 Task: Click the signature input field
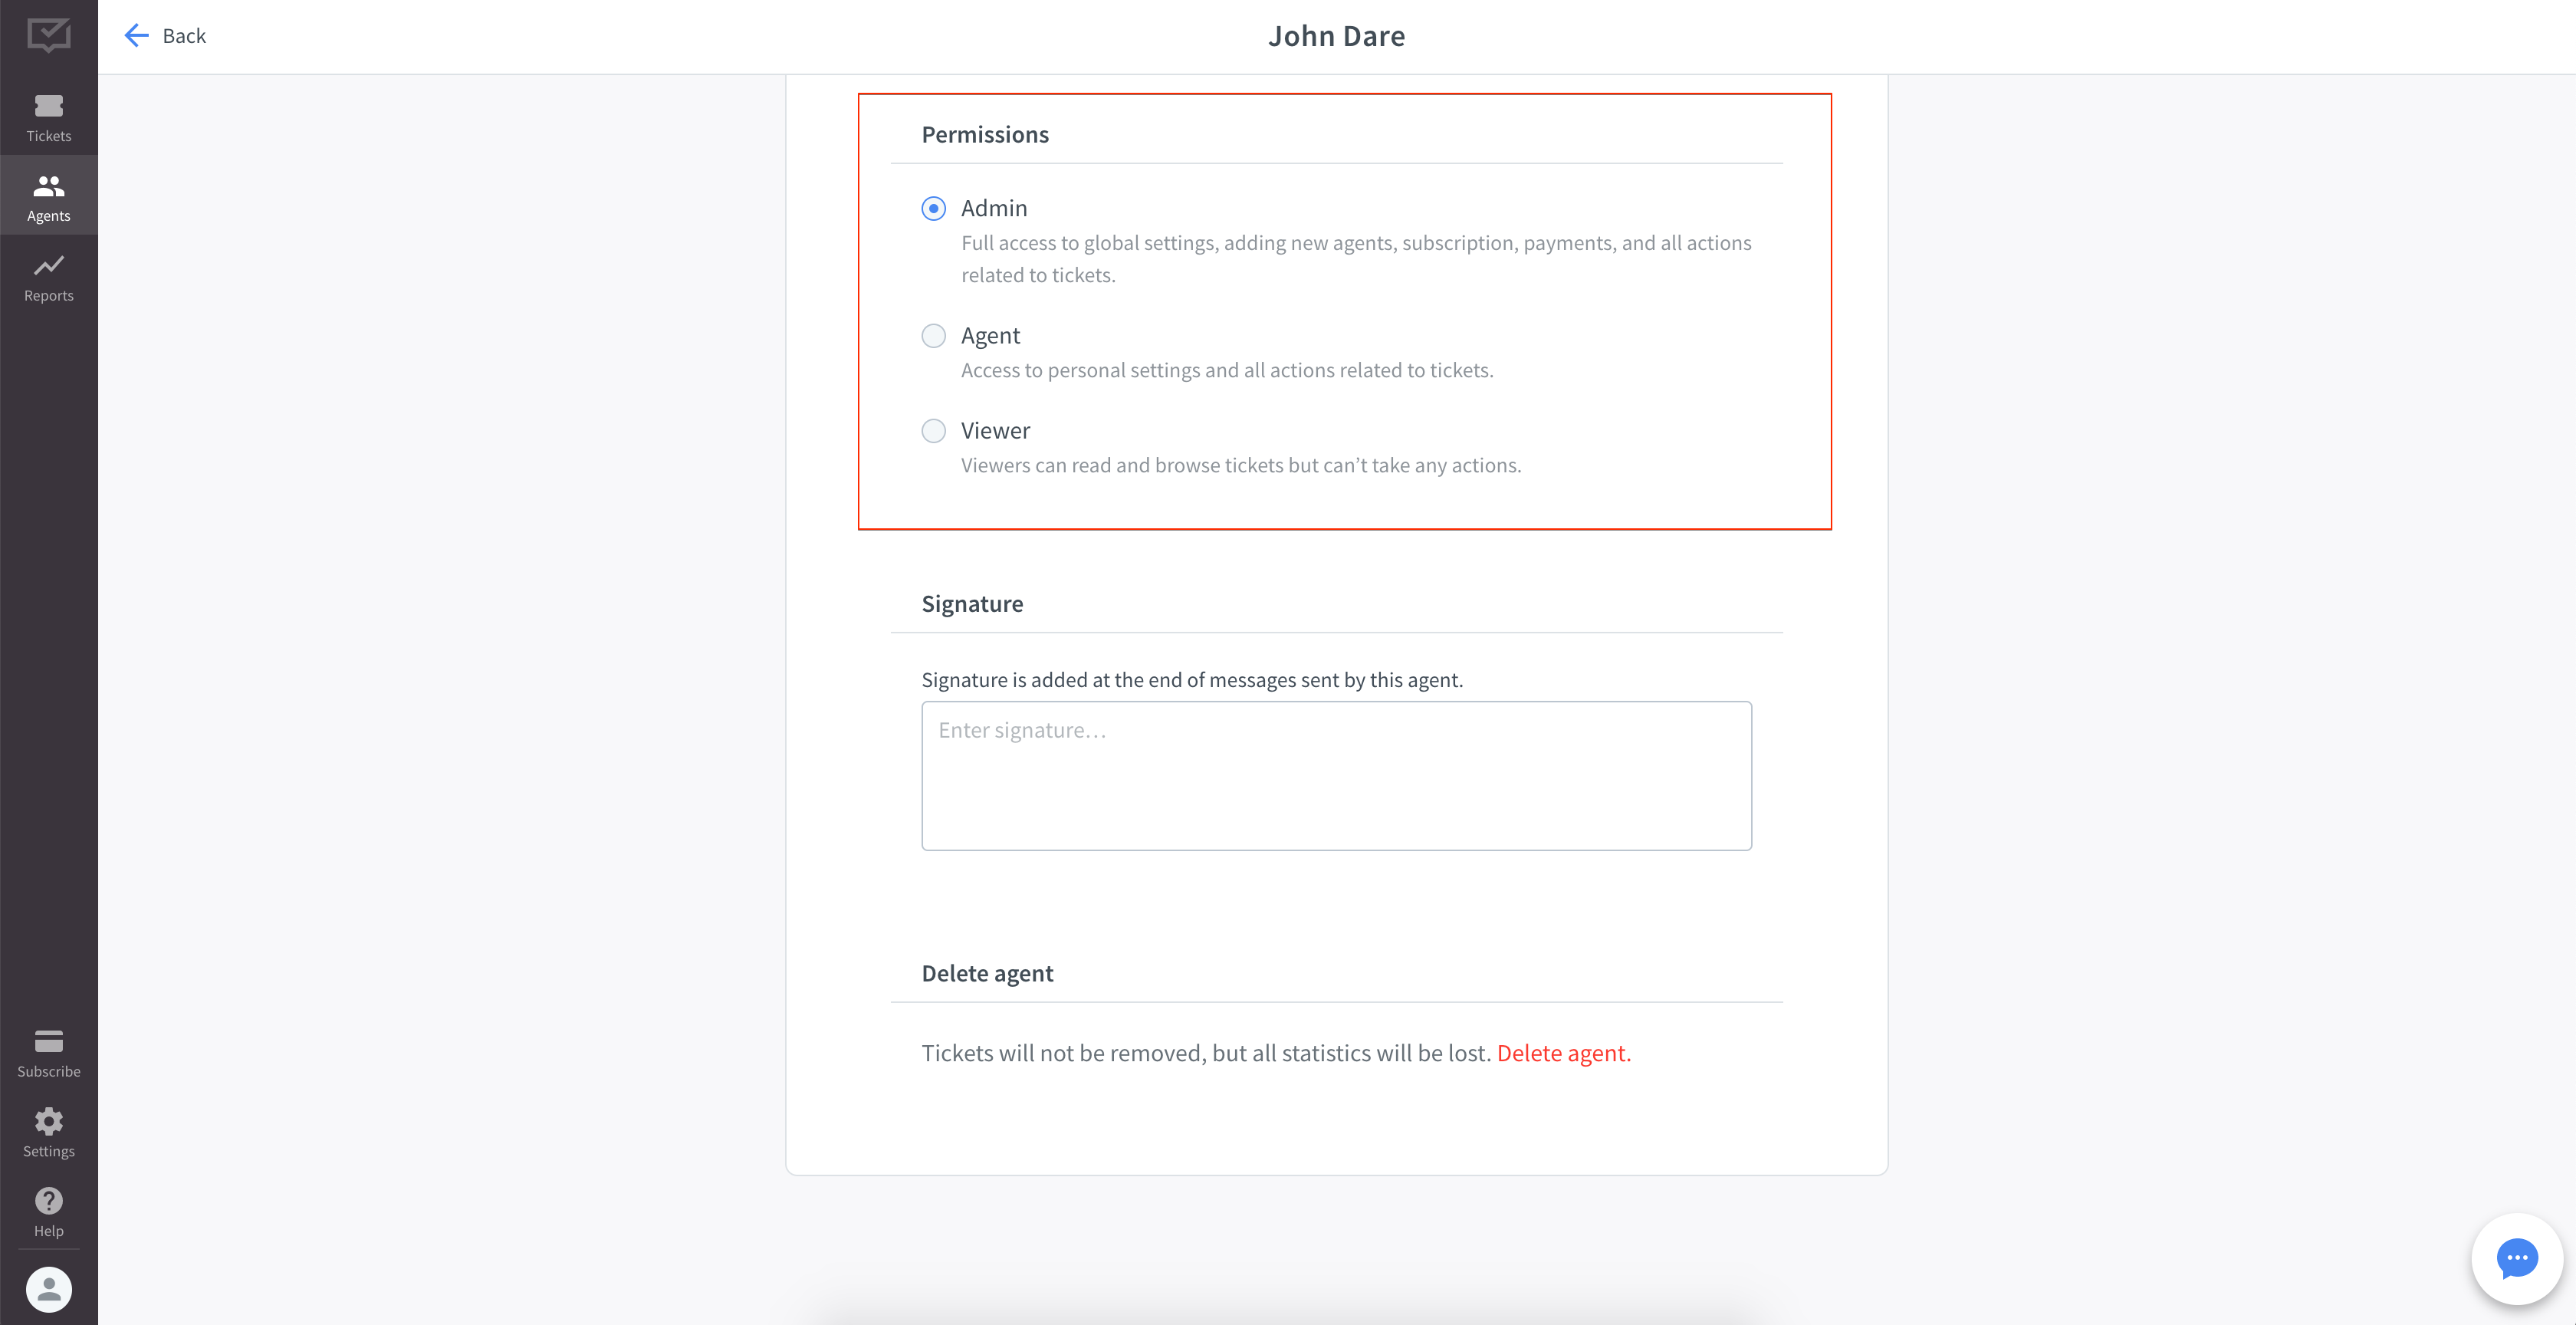tap(1336, 774)
